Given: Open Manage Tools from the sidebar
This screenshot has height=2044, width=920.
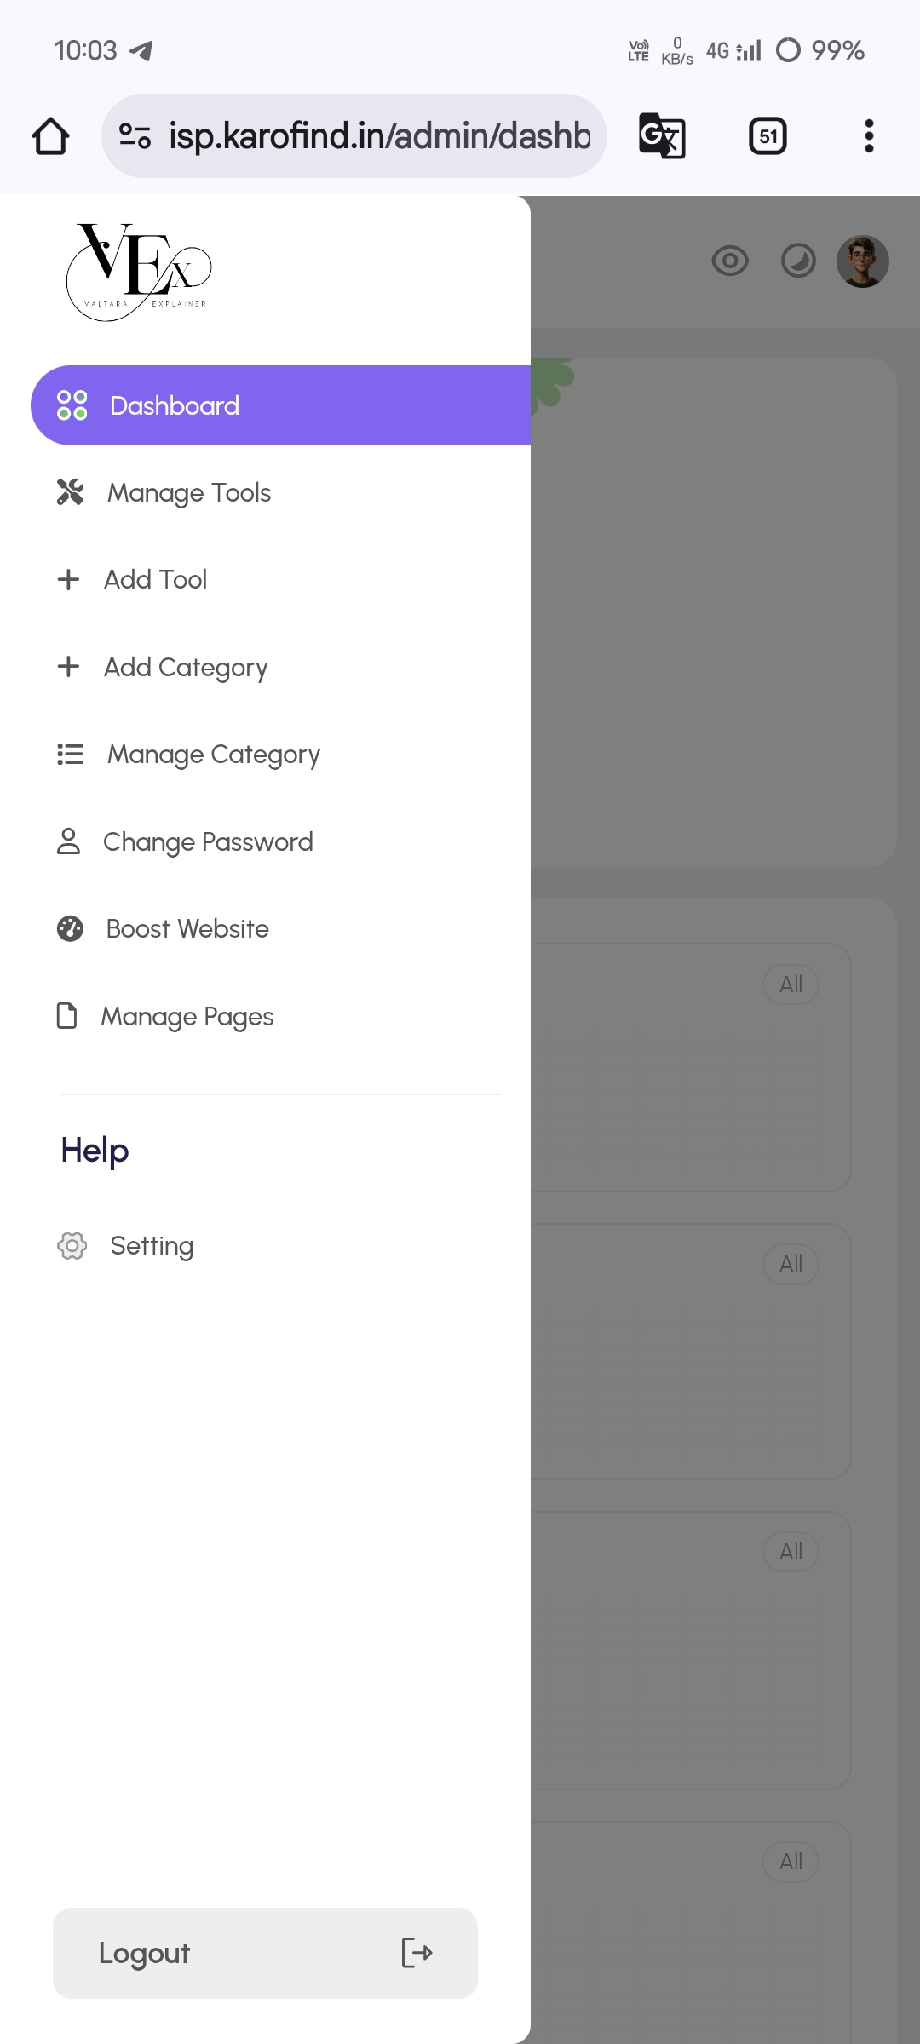Looking at the screenshot, I should [188, 493].
